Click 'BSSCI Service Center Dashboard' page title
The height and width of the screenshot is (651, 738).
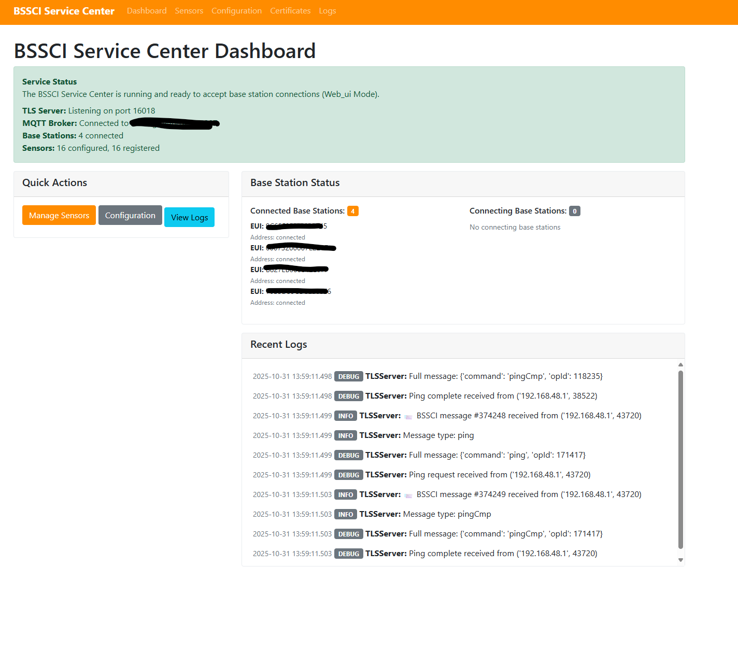(x=165, y=51)
